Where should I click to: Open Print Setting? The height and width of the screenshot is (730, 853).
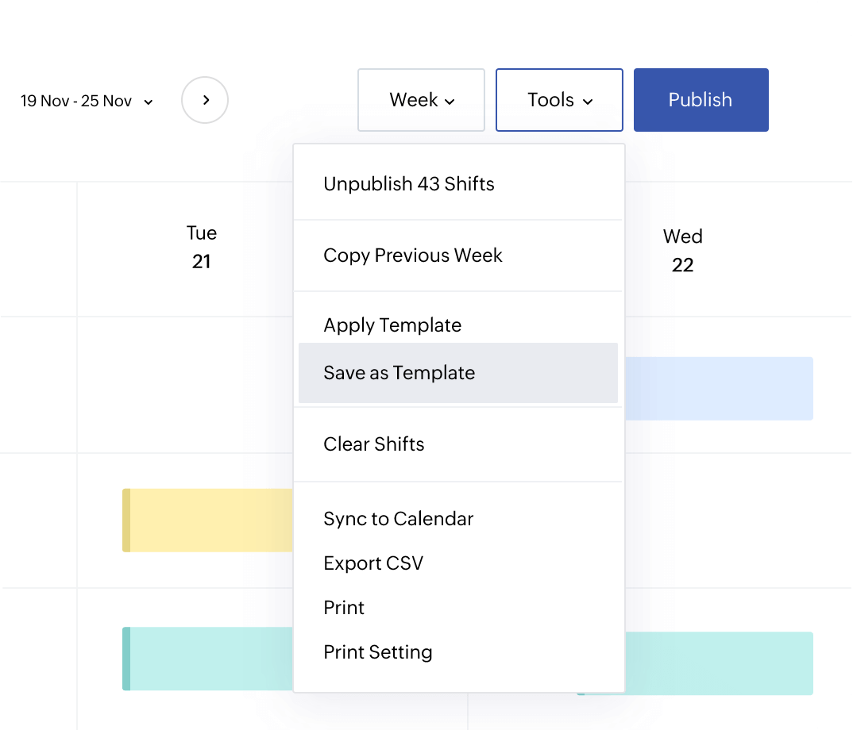click(x=377, y=652)
